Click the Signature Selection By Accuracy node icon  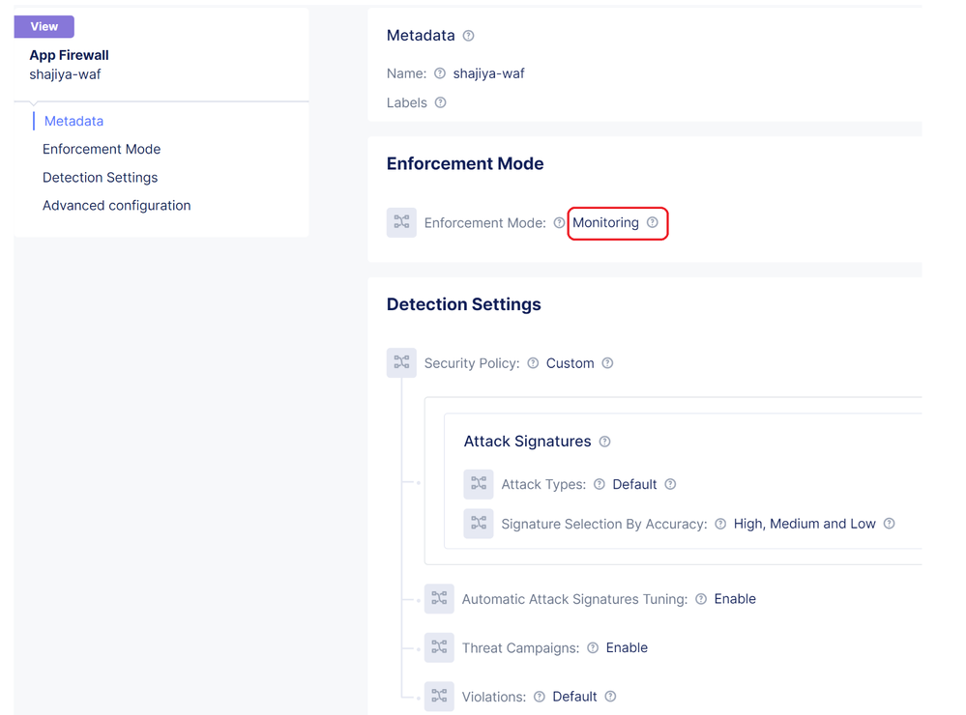(x=478, y=524)
